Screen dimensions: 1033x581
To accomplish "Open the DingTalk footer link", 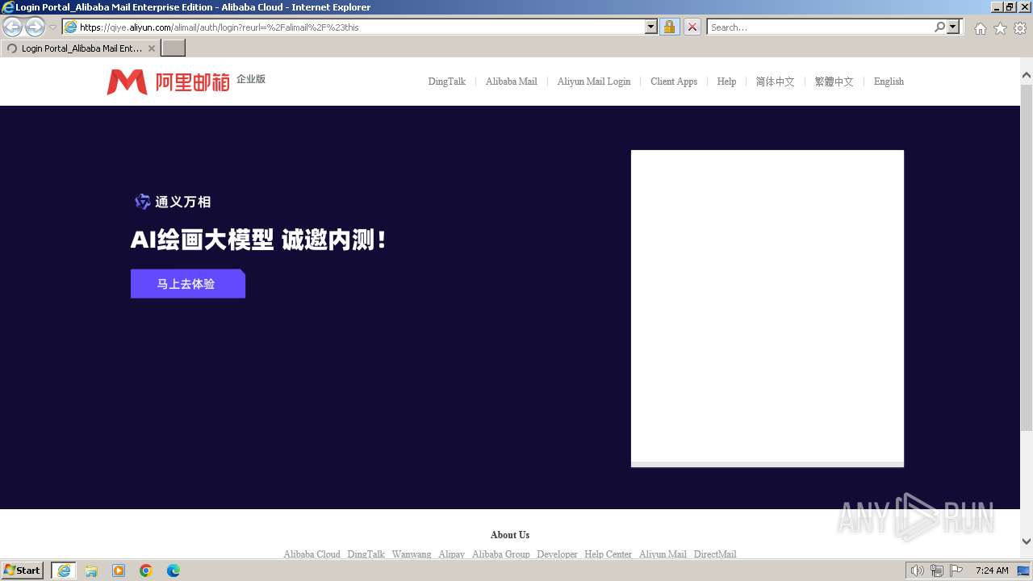I will [x=366, y=554].
